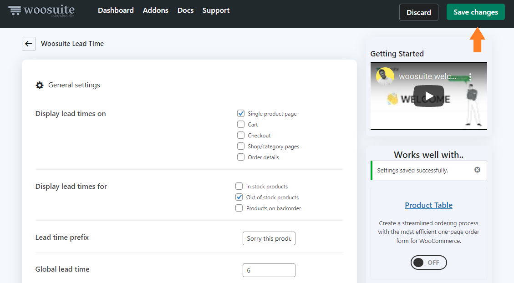
Task: Focus the Lead time prefix field
Action: [x=269, y=238]
